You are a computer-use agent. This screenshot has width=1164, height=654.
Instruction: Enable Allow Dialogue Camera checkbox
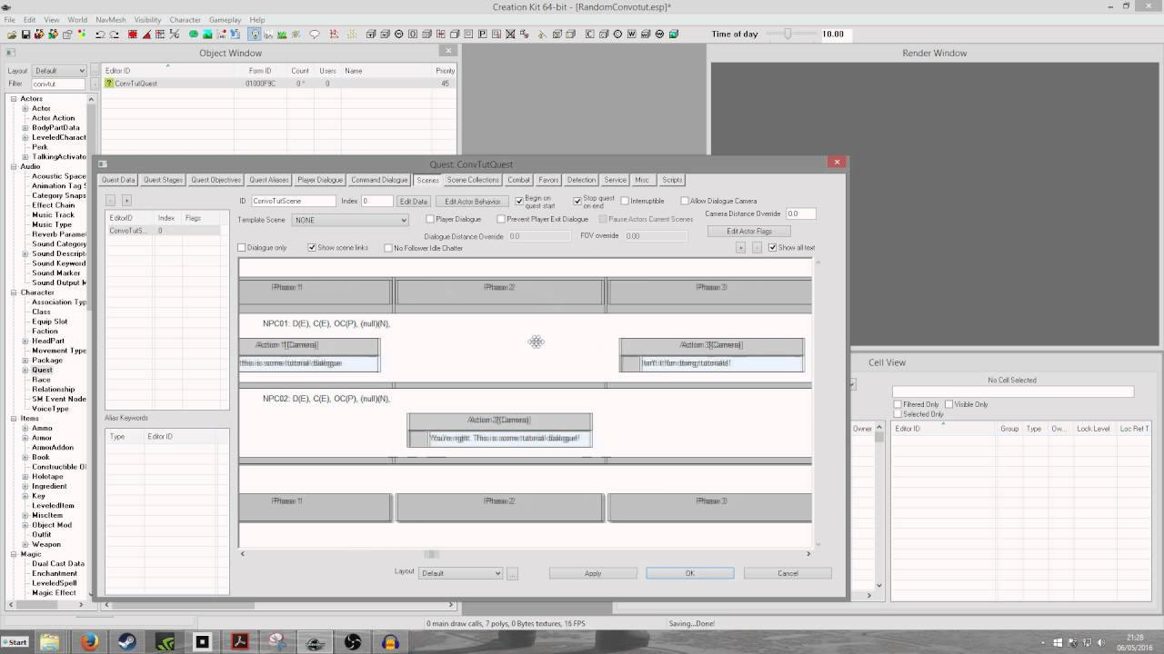tap(685, 201)
